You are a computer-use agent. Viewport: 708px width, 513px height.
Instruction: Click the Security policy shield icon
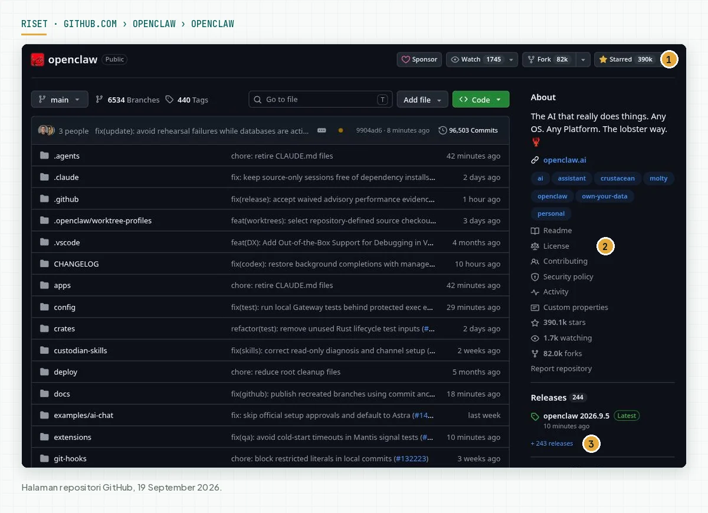click(x=535, y=277)
